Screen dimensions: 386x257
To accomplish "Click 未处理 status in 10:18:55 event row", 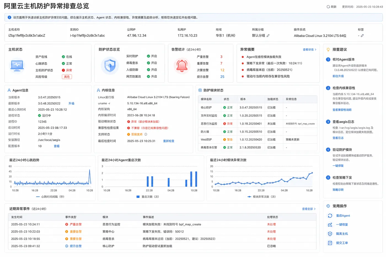I will tap(271, 239).
